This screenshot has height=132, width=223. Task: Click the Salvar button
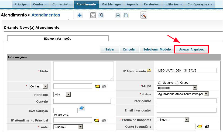pyautogui.click(x=110, y=49)
